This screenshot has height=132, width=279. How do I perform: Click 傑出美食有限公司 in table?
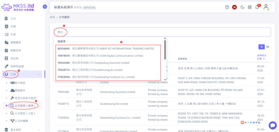point(84,92)
